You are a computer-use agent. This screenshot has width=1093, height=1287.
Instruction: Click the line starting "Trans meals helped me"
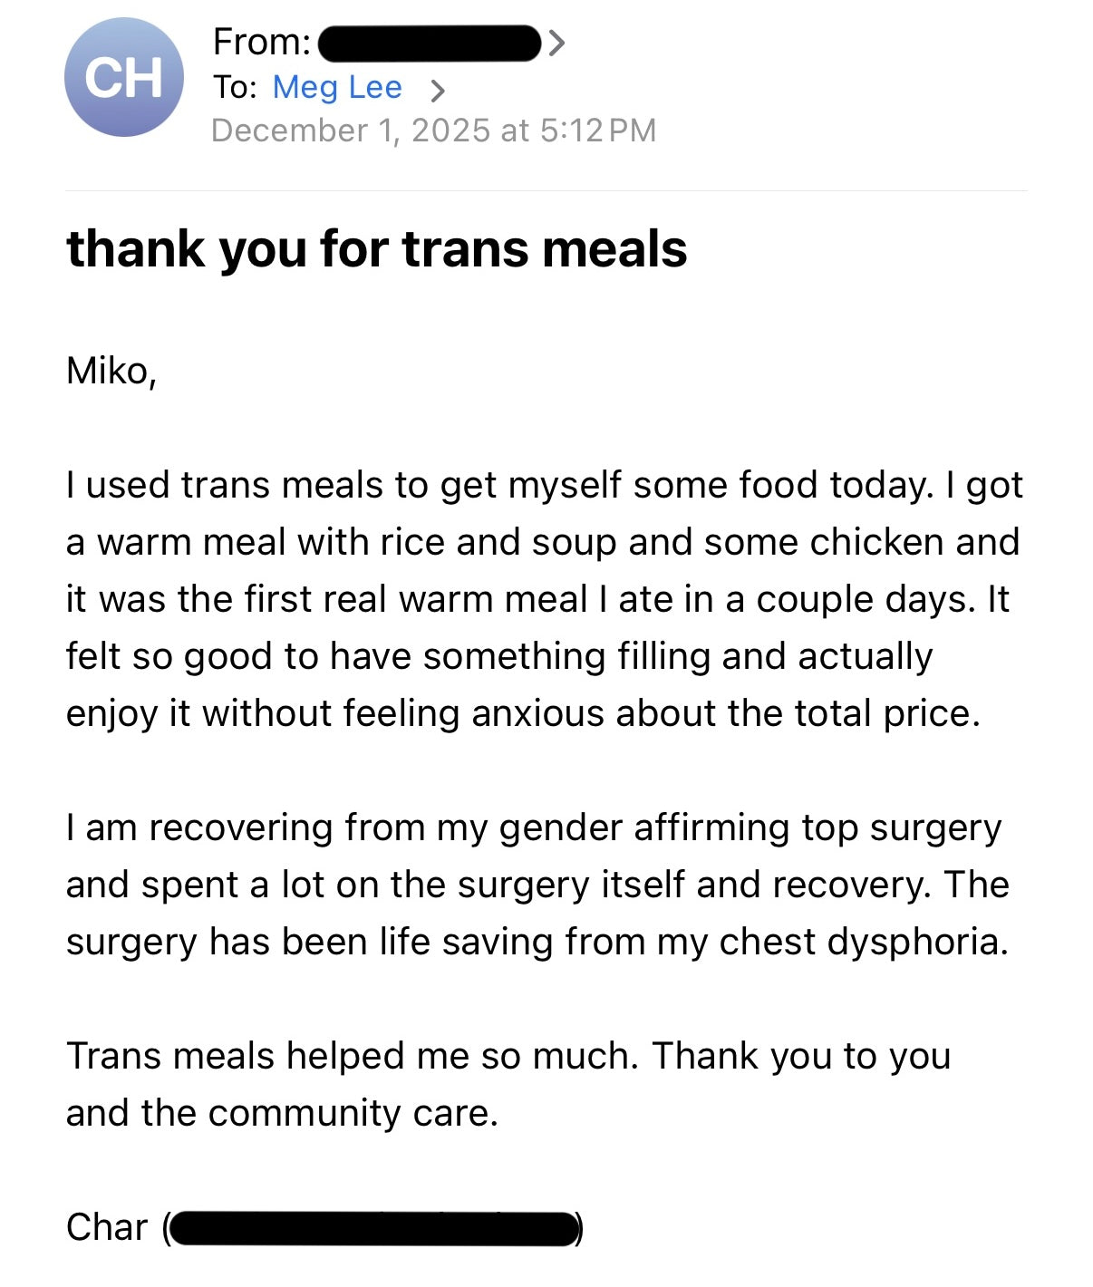tap(508, 1056)
